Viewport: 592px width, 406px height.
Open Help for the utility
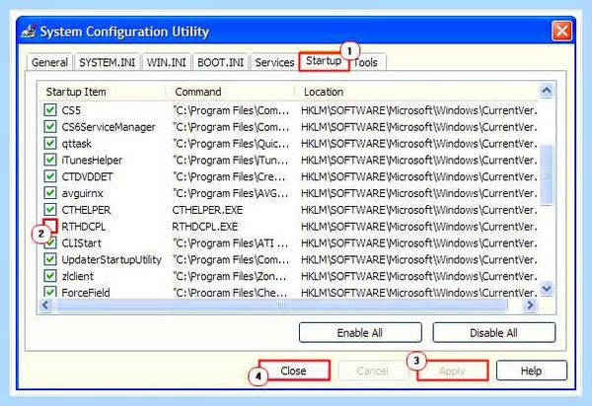coord(532,371)
